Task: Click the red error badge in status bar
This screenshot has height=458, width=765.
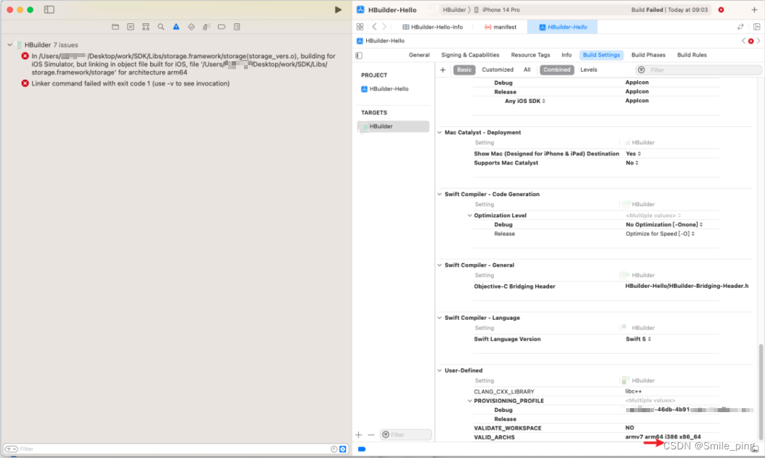Action: (x=721, y=10)
